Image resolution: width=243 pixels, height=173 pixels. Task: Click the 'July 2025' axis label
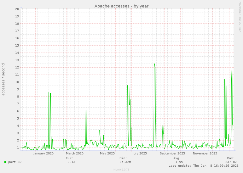point(140,153)
